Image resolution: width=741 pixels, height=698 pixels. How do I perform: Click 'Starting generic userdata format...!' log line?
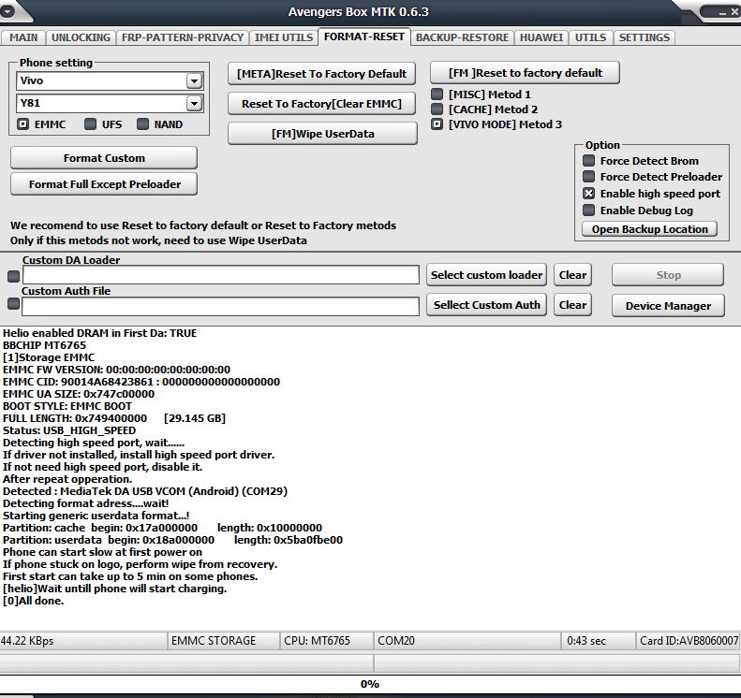96,516
